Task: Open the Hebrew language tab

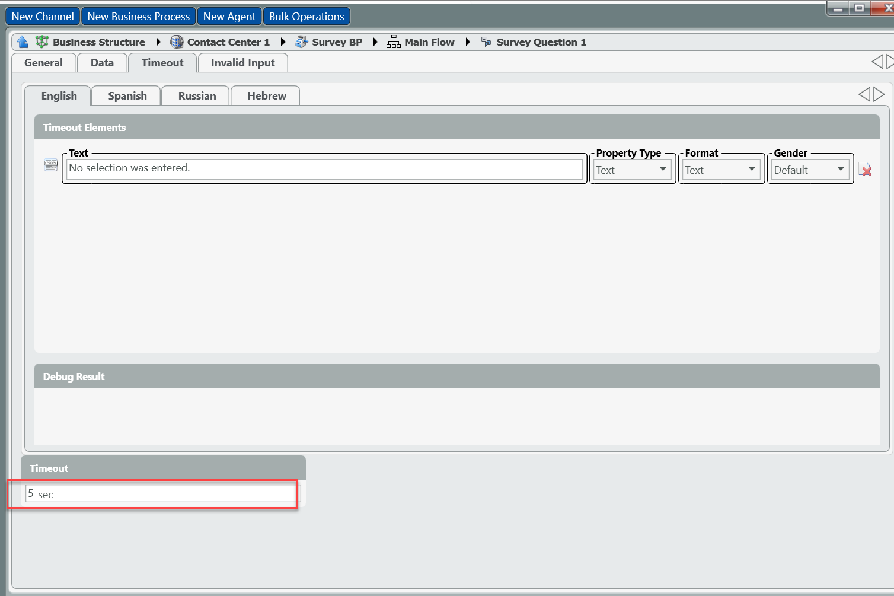Action: pos(266,96)
